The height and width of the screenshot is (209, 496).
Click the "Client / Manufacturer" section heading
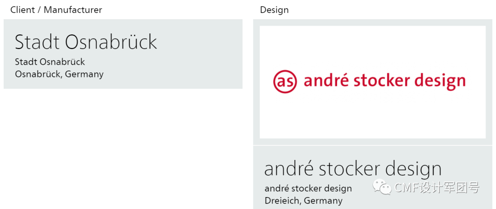pyautogui.click(x=56, y=10)
